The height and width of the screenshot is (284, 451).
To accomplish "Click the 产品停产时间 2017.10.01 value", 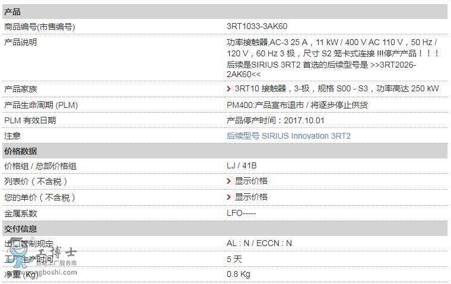I will coord(275,120).
